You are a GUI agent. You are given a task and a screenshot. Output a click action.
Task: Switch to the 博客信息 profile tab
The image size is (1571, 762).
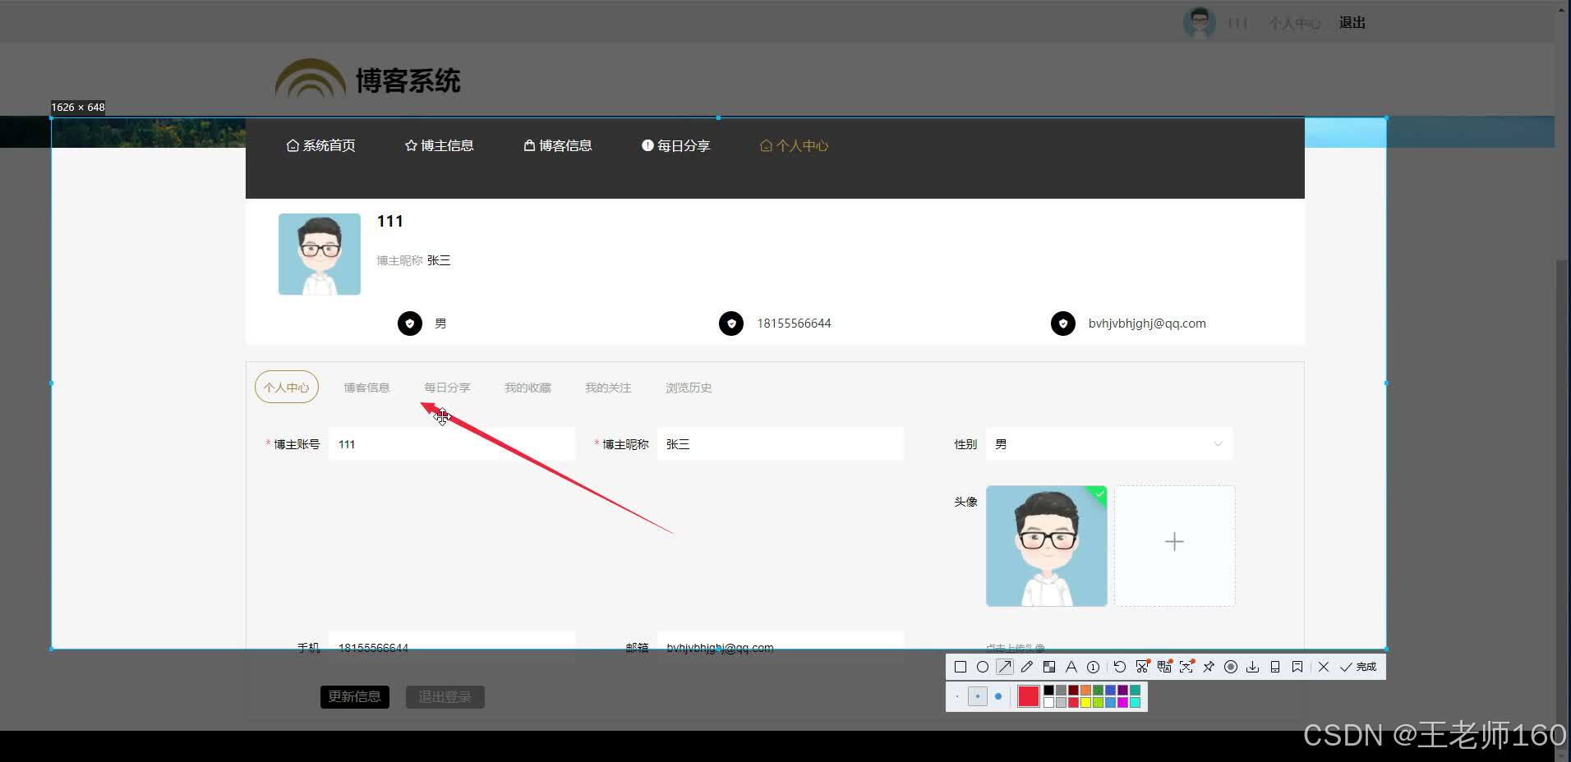click(x=366, y=388)
